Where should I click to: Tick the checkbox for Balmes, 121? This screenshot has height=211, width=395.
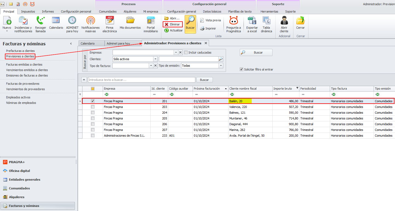coord(93,113)
